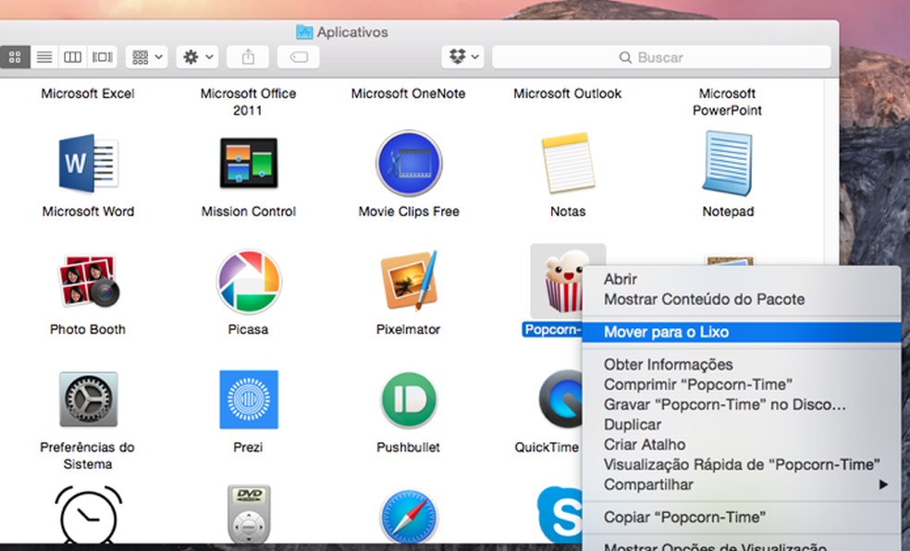Select the Picasa app icon

(249, 281)
